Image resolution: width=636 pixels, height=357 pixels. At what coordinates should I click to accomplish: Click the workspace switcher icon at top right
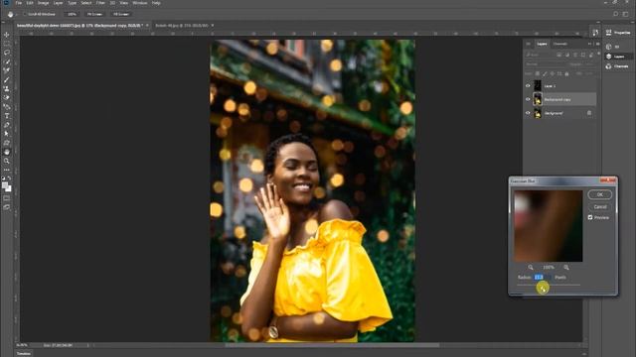click(626, 14)
